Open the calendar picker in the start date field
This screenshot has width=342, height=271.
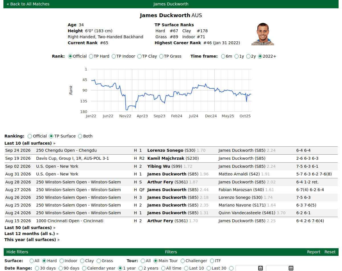pyautogui.click(x=260, y=268)
